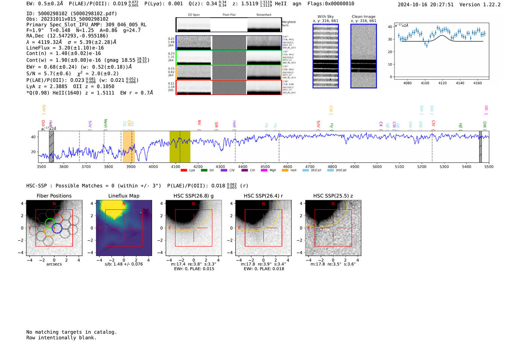Click the Cont(n) = 1.40(±0.02)e-16 line
527x358 pixels.
(64, 54)
